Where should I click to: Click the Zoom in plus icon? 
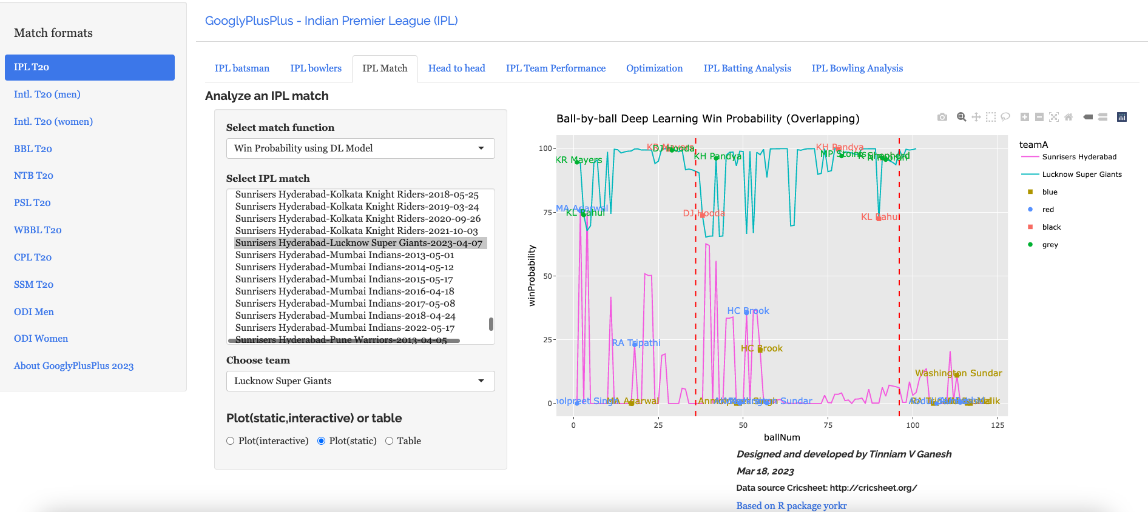[x=1025, y=117]
